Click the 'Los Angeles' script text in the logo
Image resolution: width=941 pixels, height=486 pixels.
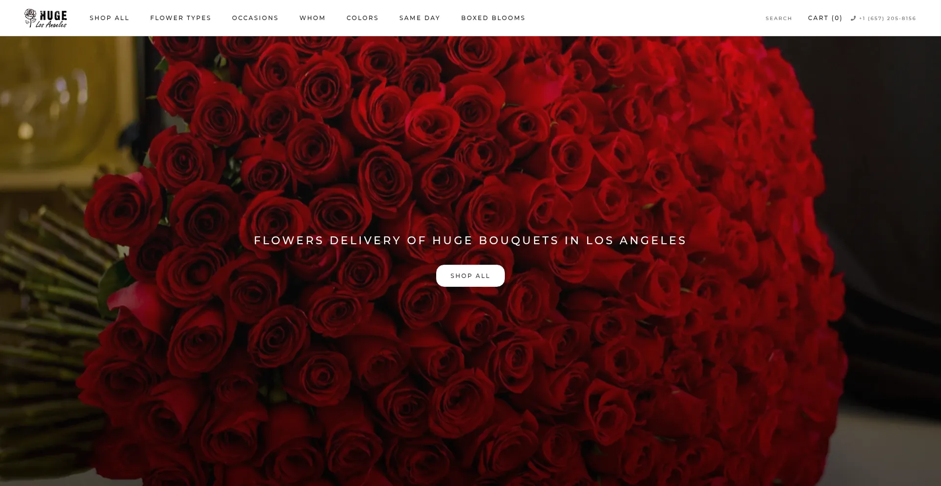pos(51,24)
